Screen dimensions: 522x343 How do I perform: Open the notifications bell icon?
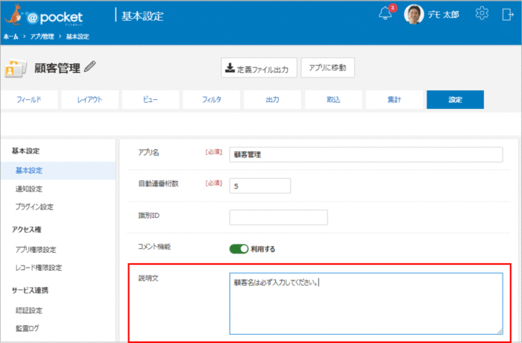386,13
